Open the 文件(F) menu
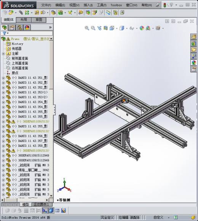198x221 pixels. (x=46, y=5)
